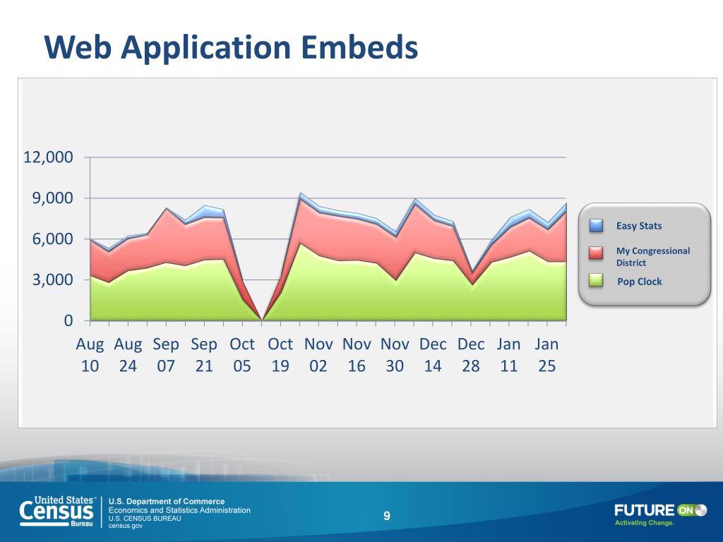723x542 pixels.
Task: Click the 6,000 y-axis label
Action: (52, 239)
